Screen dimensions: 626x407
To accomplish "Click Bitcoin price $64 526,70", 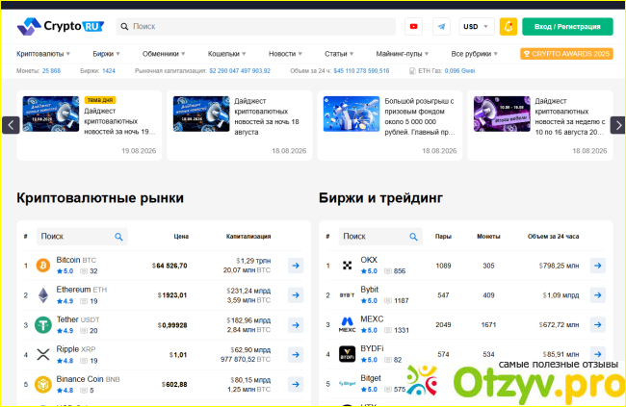I will point(170,266).
